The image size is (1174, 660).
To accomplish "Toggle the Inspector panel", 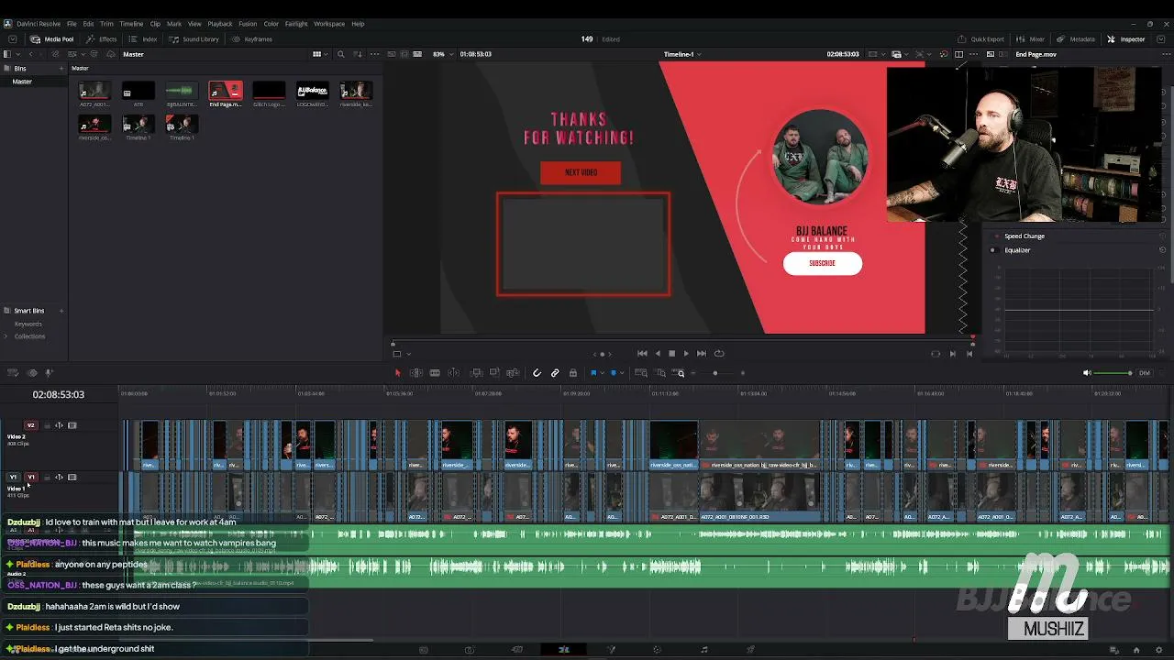I will (x=1126, y=39).
